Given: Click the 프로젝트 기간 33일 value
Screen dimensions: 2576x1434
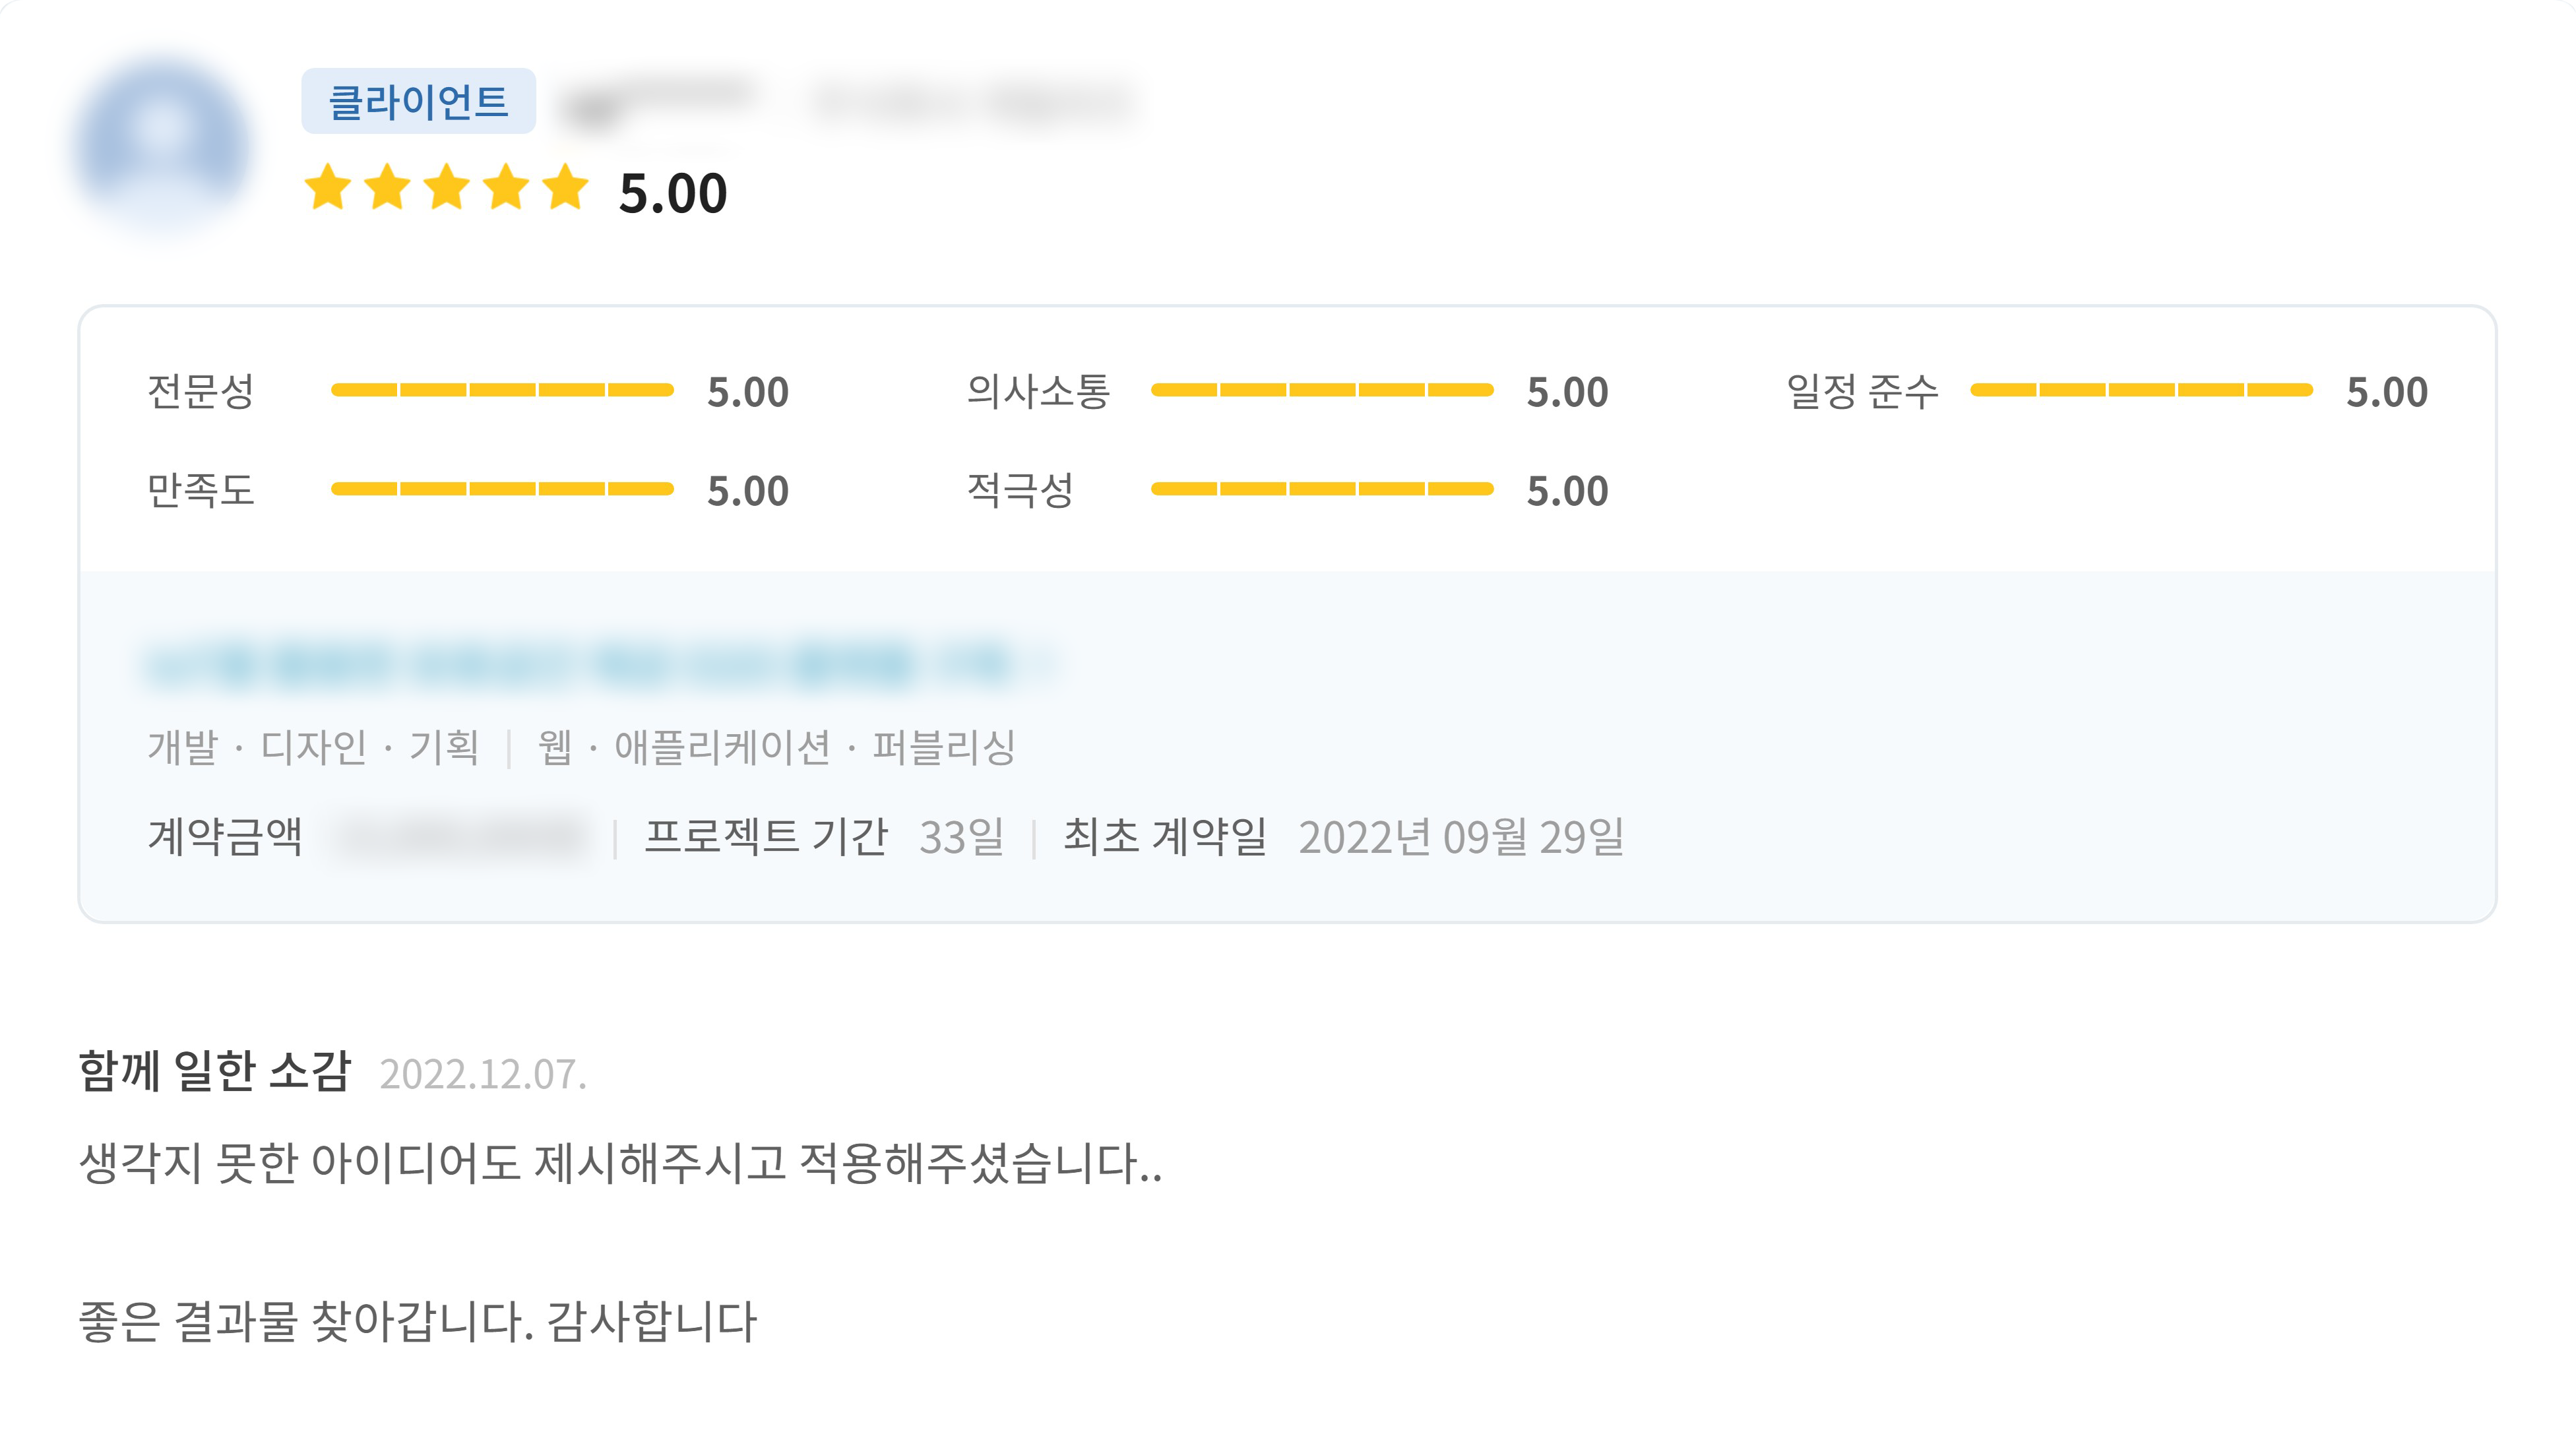Looking at the screenshot, I should click(961, 837).
